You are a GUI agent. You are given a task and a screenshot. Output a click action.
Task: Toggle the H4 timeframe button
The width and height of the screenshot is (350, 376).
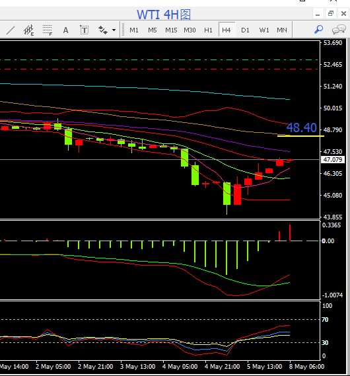pos(227,30)
